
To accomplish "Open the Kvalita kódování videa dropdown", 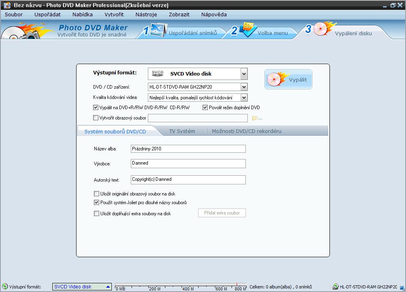I will [x=244, y=98].
